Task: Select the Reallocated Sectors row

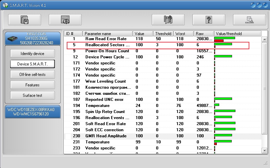Action: tap(107, 45)
